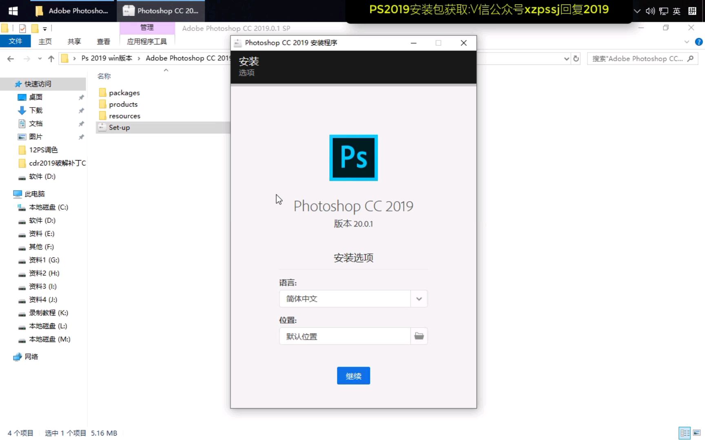Open the 共享 ribbon tab
The height and width of the screenshot is (440, 705).
[x=74, y=41]
